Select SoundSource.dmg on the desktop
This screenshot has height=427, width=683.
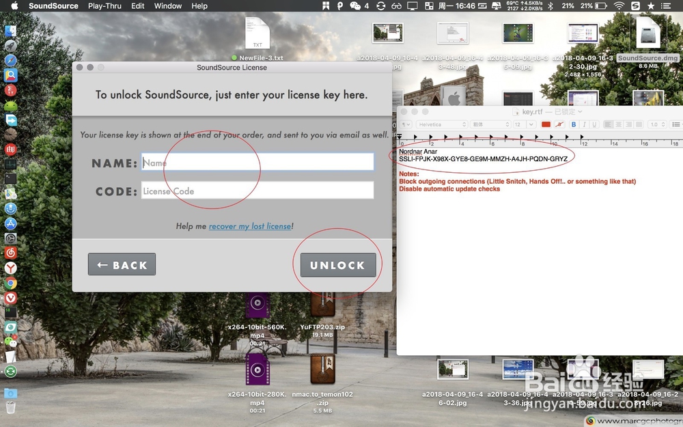tap(648, 42)
